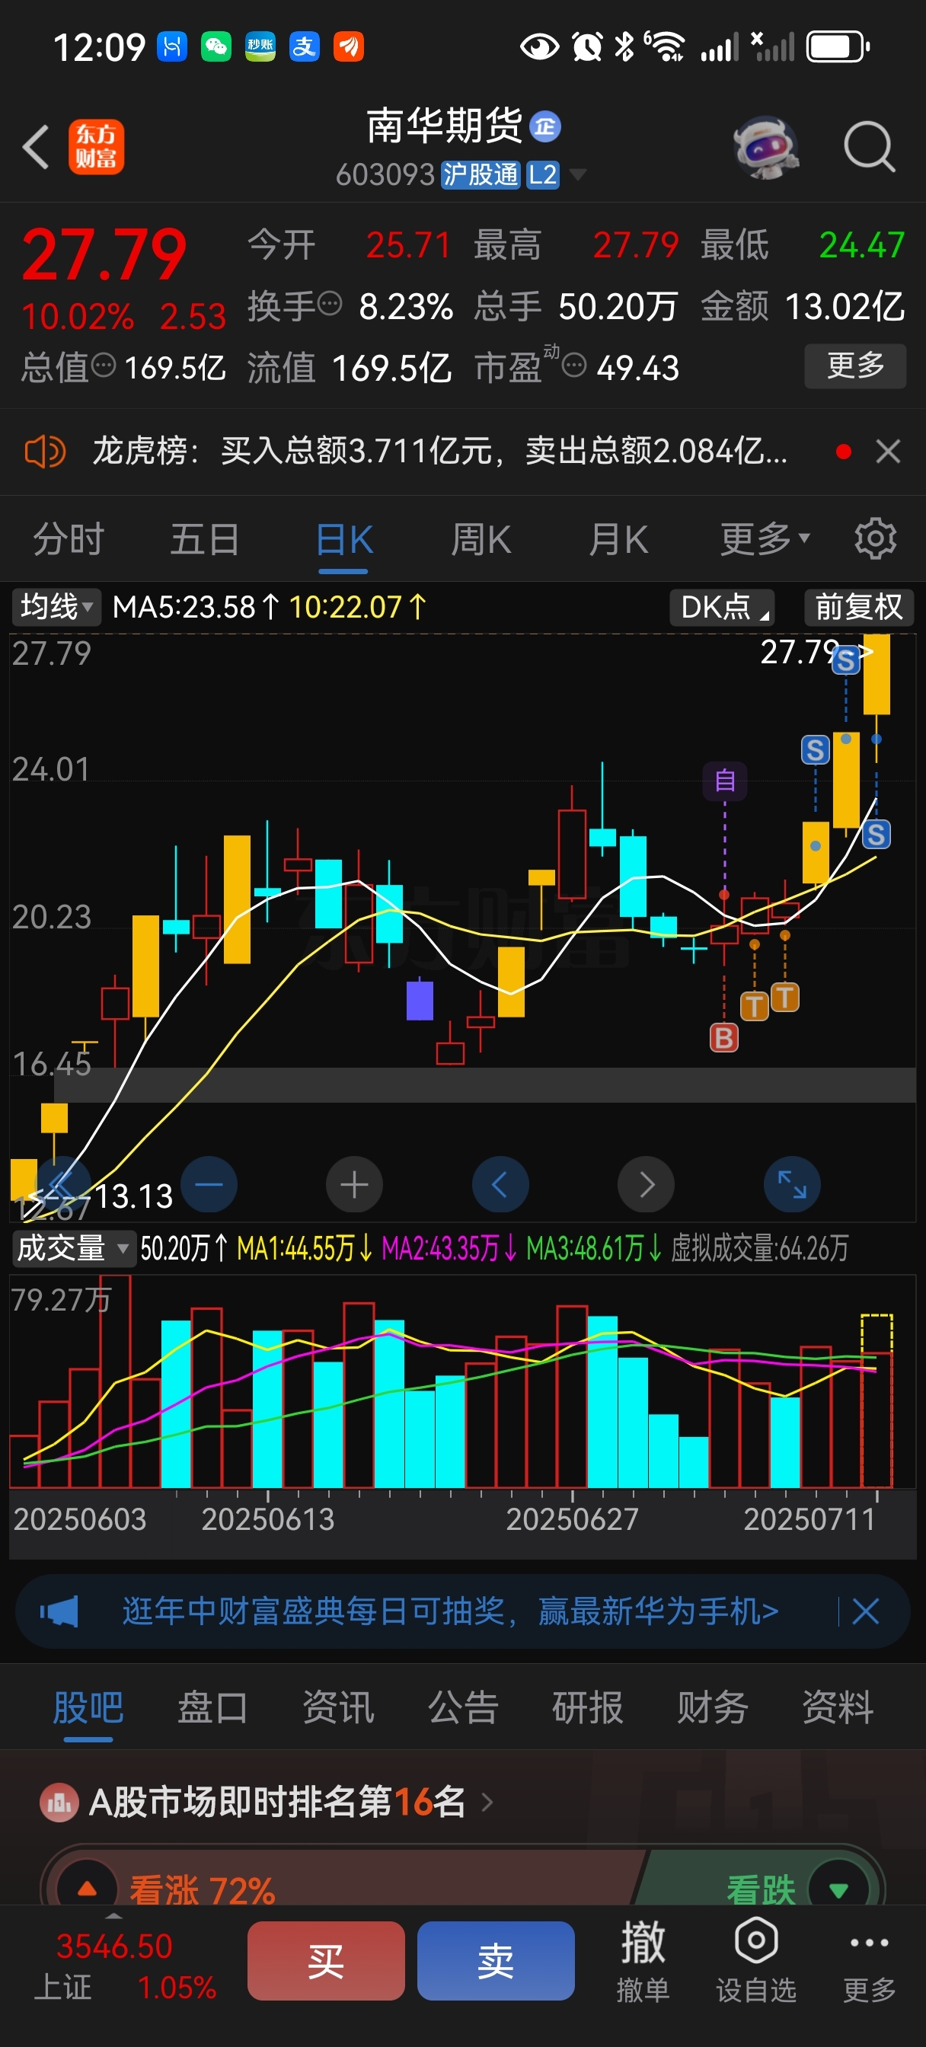Close the 年中财富盛典 promo banner
This screenshot has width=926, height=2047.
tap(865, 1612)
